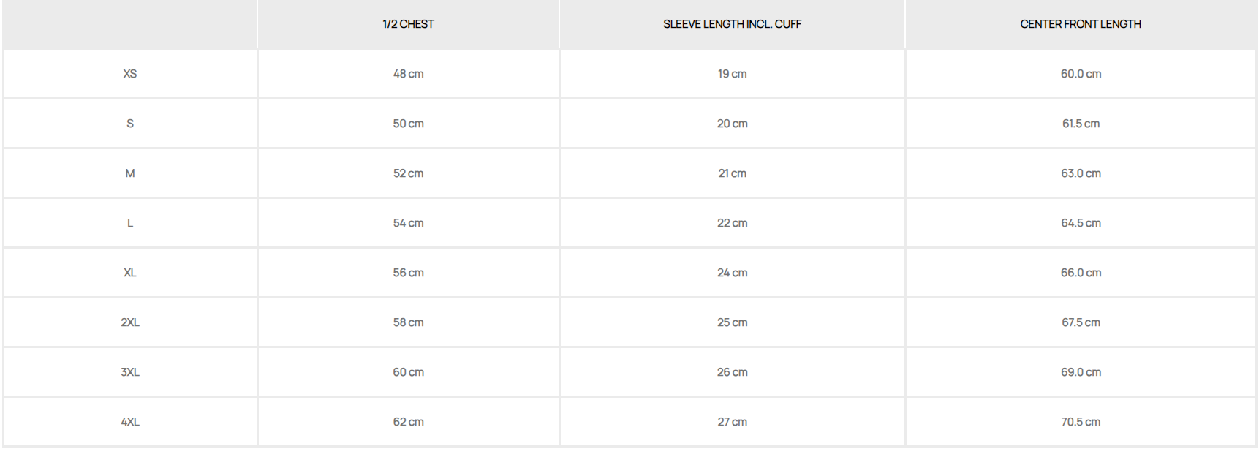
Task: Select the XL size row label
Action: [130, 273]
